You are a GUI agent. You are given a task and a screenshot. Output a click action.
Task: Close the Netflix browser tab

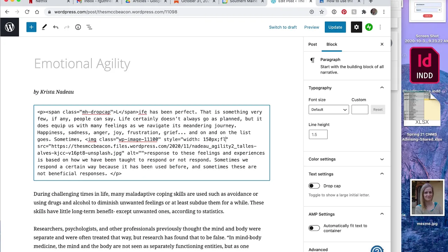68,2
